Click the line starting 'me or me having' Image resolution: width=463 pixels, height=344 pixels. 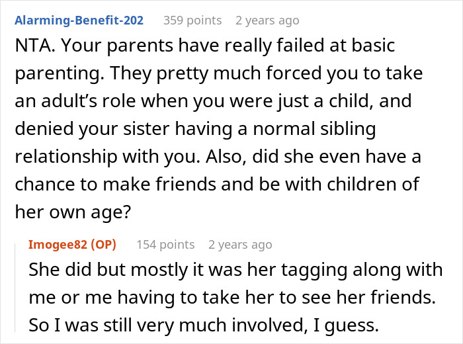[x=232, y=299]
